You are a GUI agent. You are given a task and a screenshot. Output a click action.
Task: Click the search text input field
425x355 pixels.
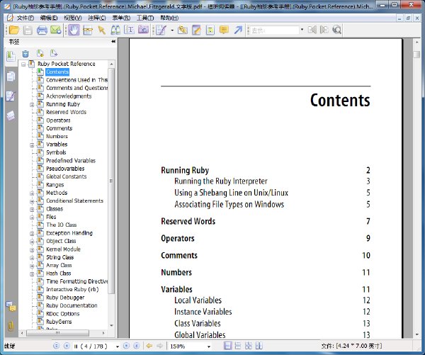274,30
